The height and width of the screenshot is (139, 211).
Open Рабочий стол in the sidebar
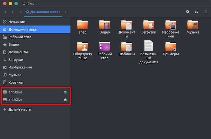(x=35, y=37)
